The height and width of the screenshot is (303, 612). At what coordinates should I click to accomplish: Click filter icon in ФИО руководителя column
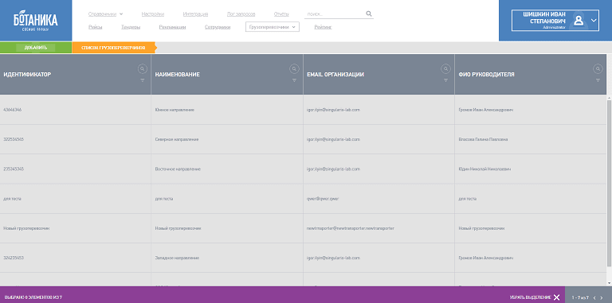click(x=598, y=80)
